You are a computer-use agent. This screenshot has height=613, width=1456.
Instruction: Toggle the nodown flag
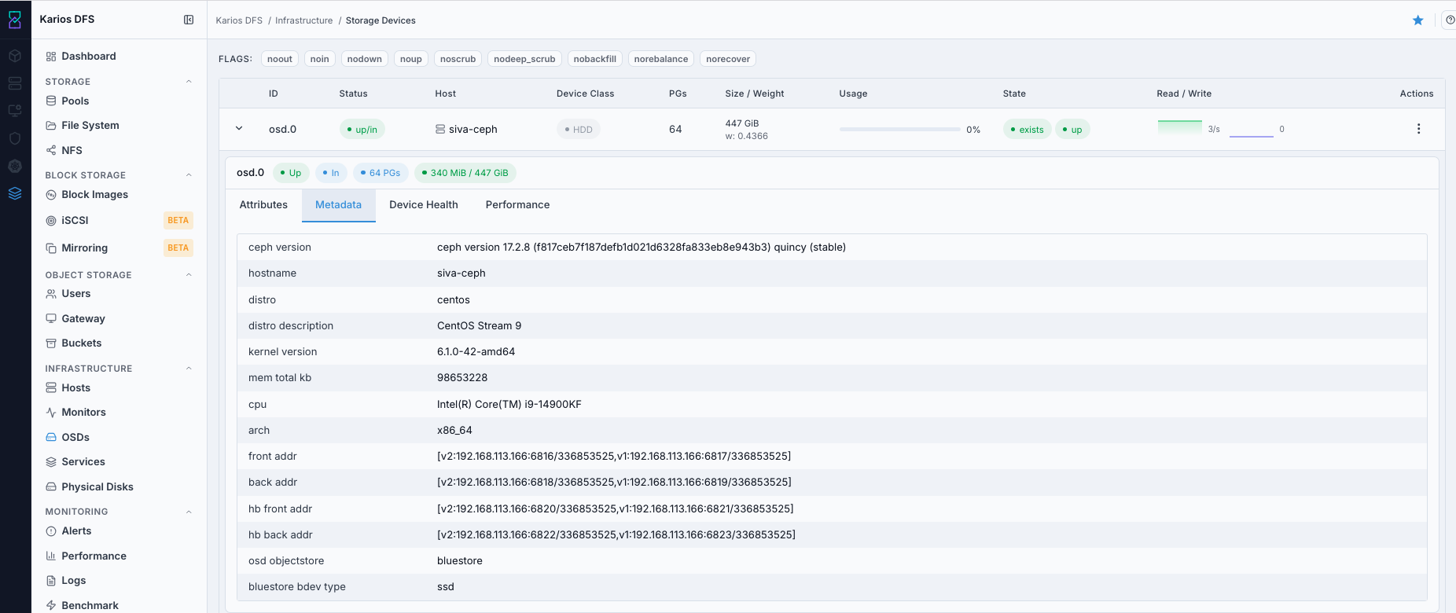365,59
